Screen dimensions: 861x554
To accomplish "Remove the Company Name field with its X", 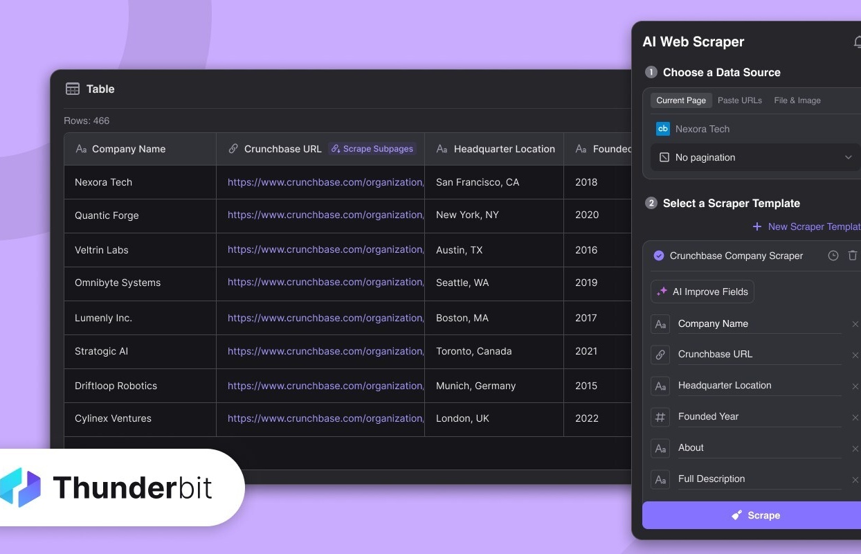I will (x=855, y=324).
